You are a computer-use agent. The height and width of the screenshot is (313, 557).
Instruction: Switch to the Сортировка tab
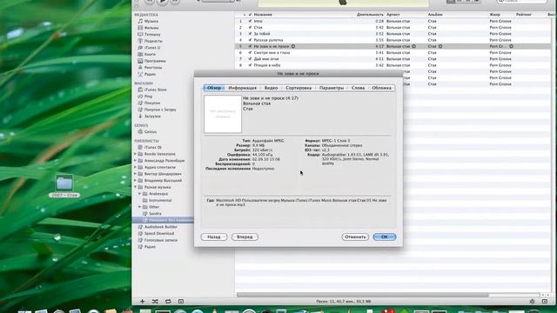point(299,88)
